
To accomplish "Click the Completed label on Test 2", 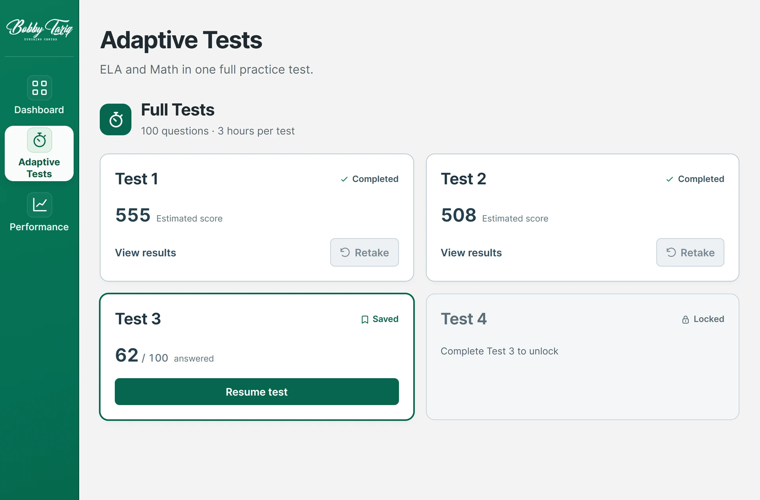I will 701,179.
